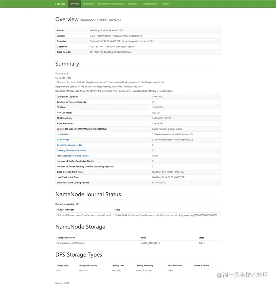This screenshot has width=276, height=286.
Task: Switch to the Datanodes tab
Action: 88,4
